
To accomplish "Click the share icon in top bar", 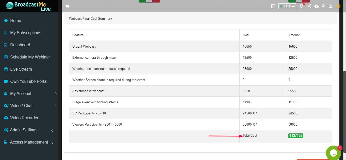I will [x=309, y=6].
